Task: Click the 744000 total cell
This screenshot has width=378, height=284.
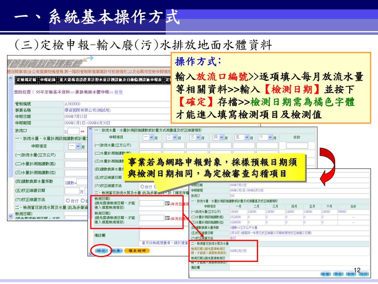Action: [x=342, y=212]
